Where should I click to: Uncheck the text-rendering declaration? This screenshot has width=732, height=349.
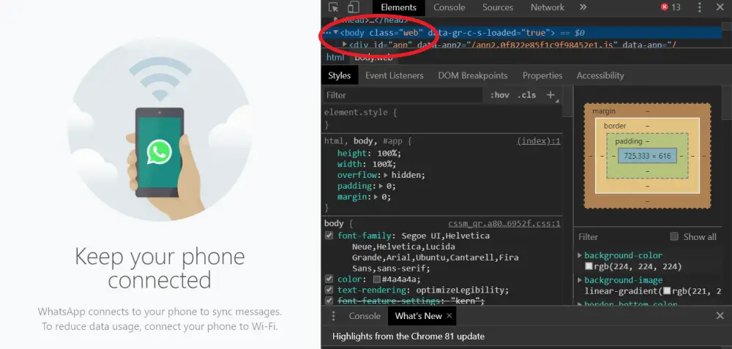point(329,290)
